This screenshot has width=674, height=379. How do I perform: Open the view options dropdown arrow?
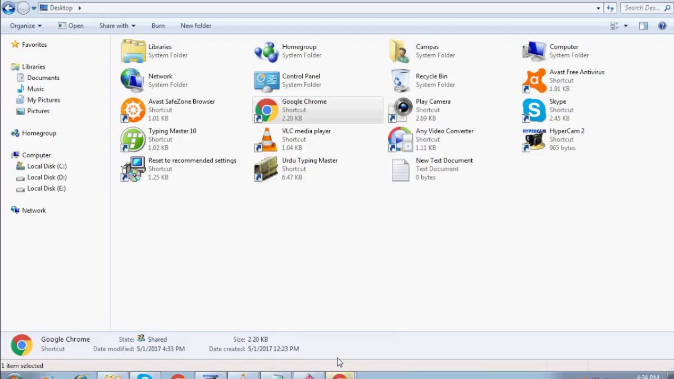(x=626, y=26)
